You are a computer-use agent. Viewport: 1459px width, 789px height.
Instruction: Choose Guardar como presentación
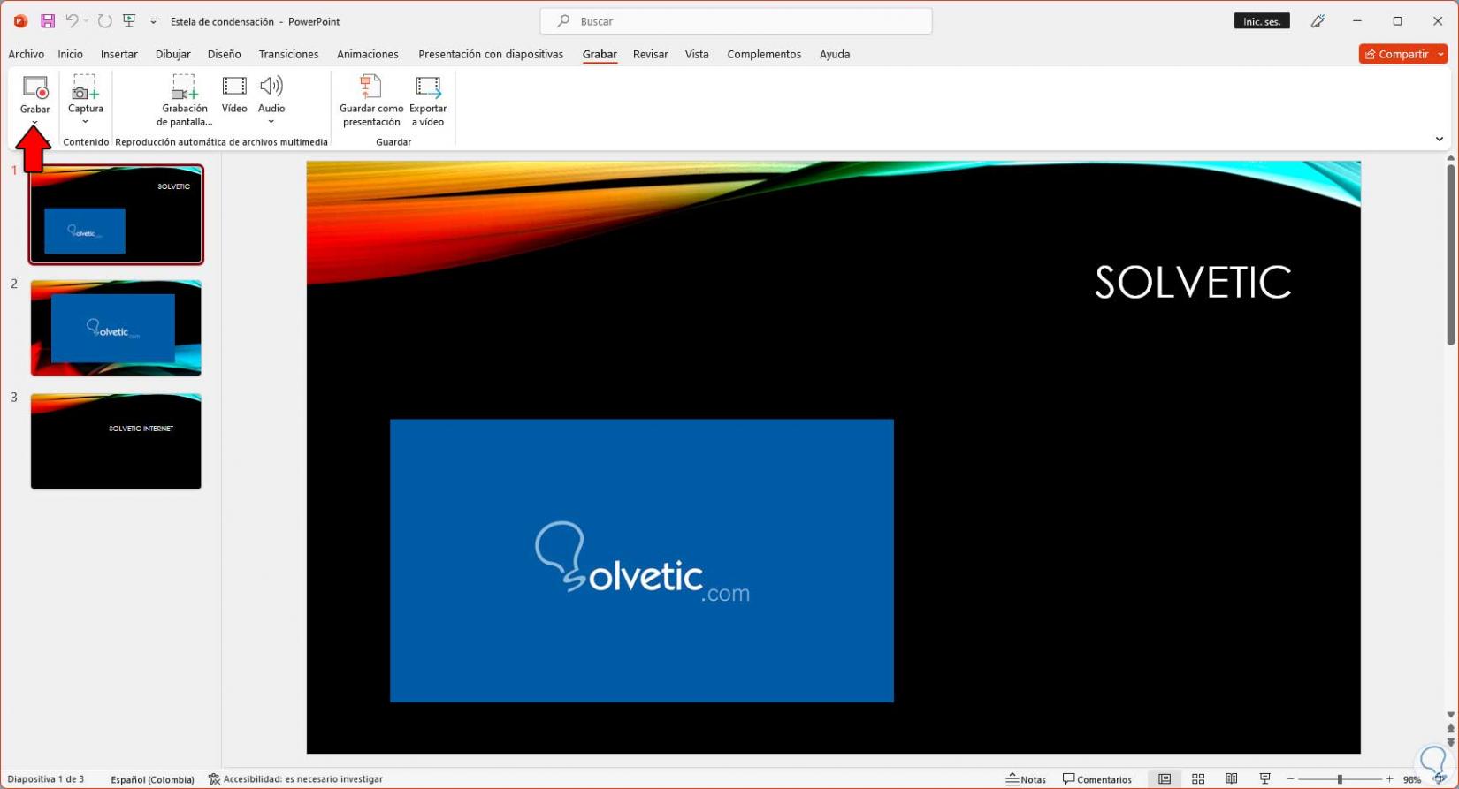click(371, 101)
